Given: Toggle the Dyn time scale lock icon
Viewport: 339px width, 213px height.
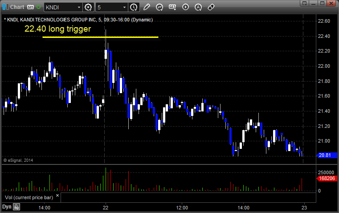Looking at the screenshot, I should tap(16, 207).
